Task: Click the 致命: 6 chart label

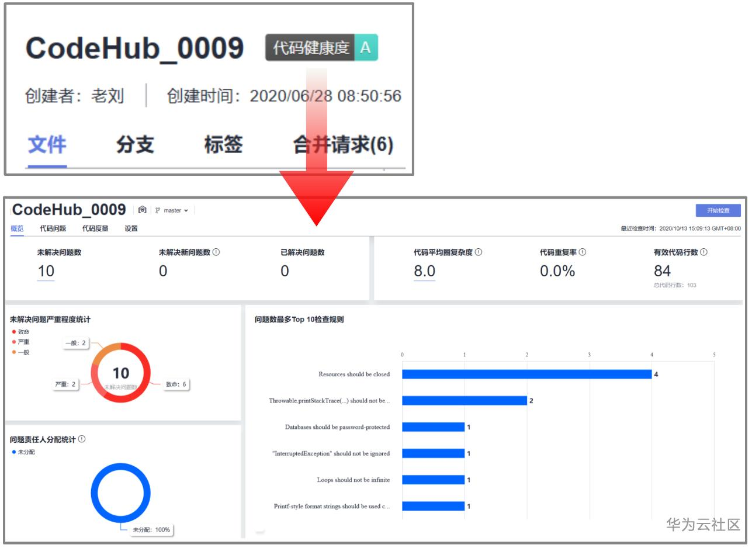Action: [176, 385]
